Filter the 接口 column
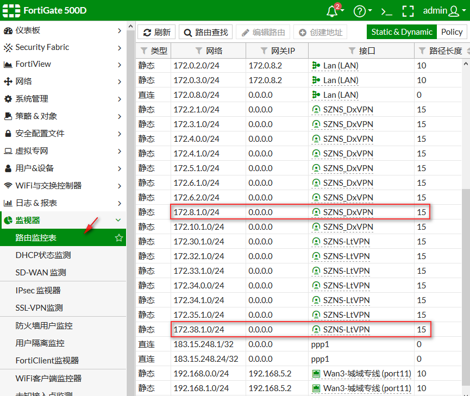 [352, 51]
